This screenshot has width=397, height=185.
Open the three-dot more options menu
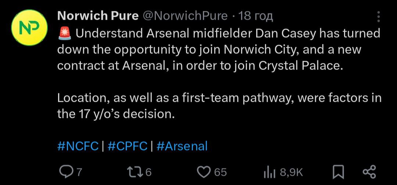[x=379, y=16]
